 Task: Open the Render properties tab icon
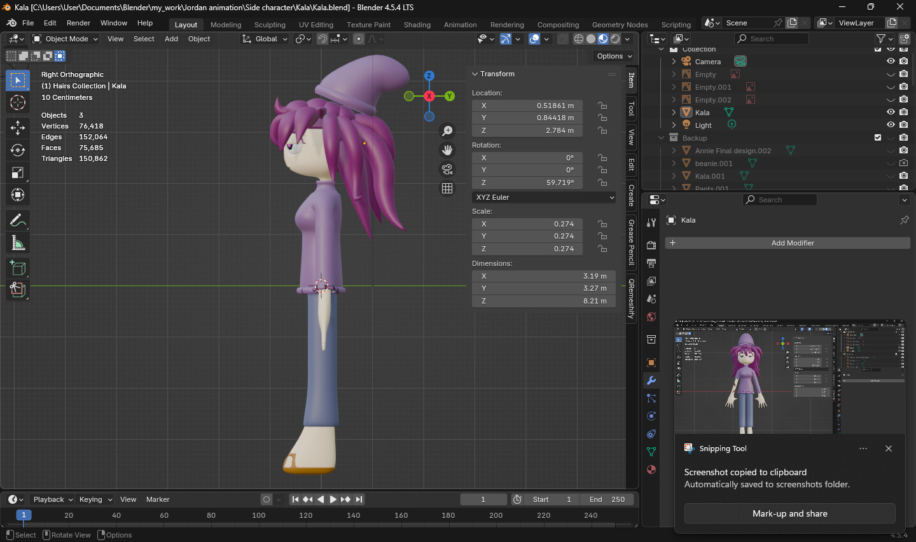coord(651,245)
